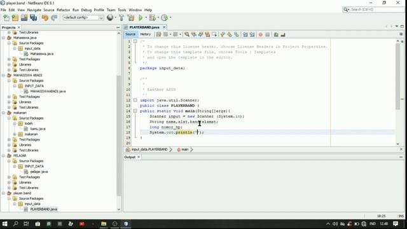Image resolution: width=407 pixels, height=229 pixels.
Task: Click the Open Project toolbar icon
Action: 24,18
